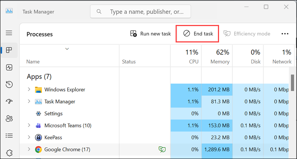Viewport: 297px width, 159px height.
Task: Click the Task Manager row icon
Action: 38,102
